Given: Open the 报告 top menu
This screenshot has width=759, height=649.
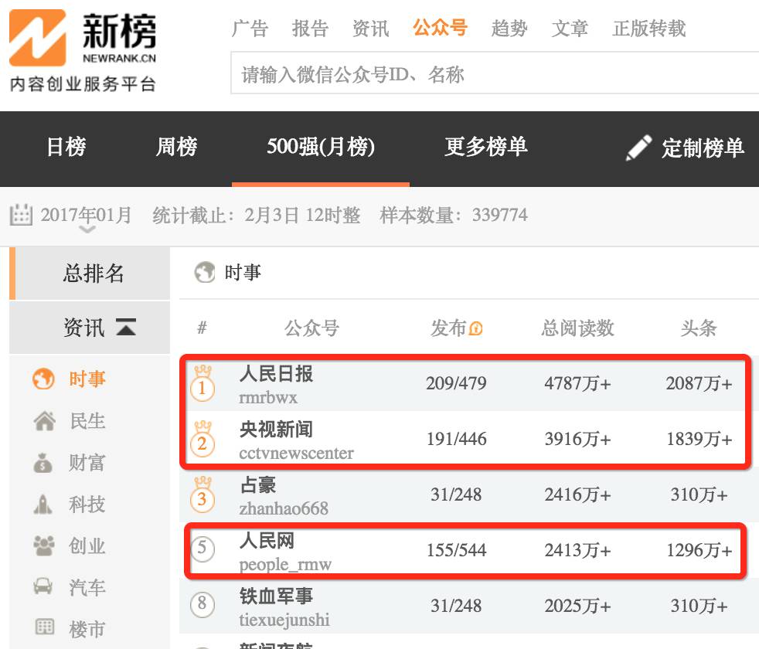Looking at the screenshot, I should click(x=310, y=29).
